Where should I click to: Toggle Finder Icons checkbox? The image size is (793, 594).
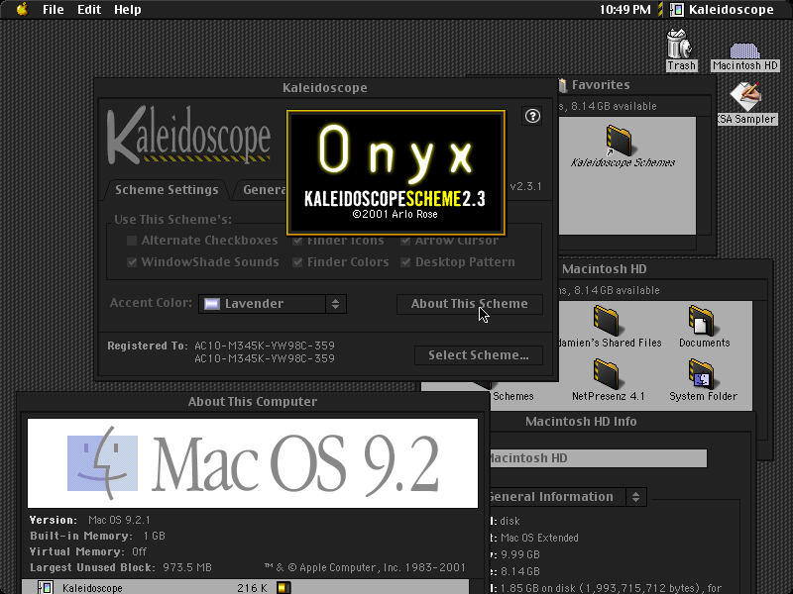tap(297, 241)
